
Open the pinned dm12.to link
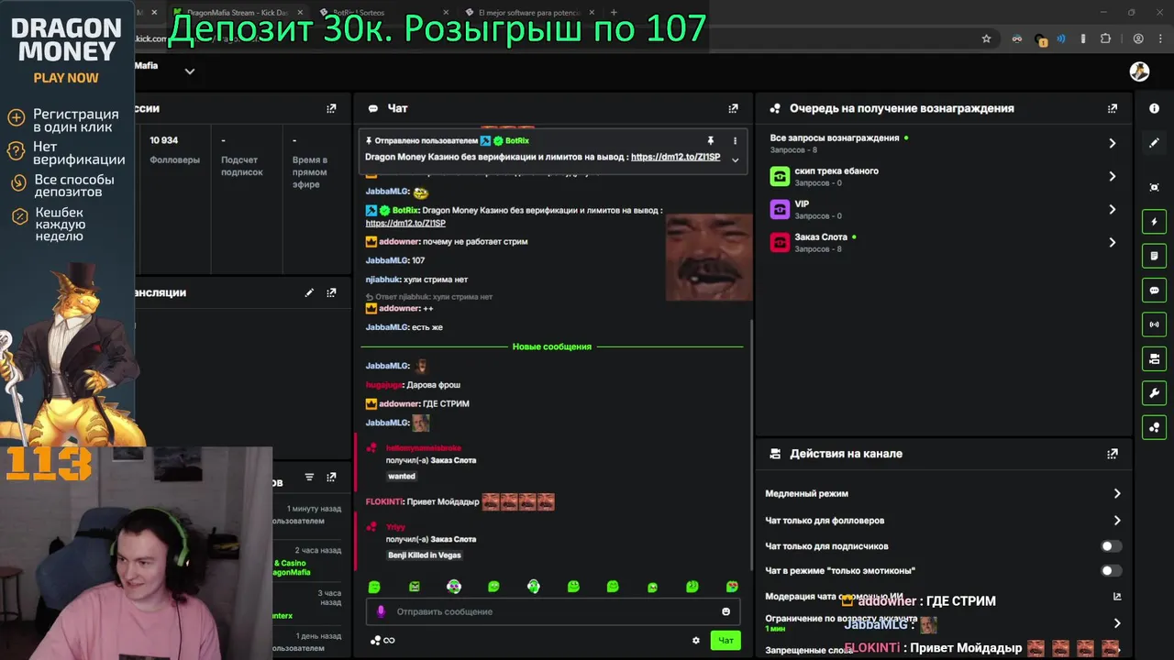coord(676,157)
